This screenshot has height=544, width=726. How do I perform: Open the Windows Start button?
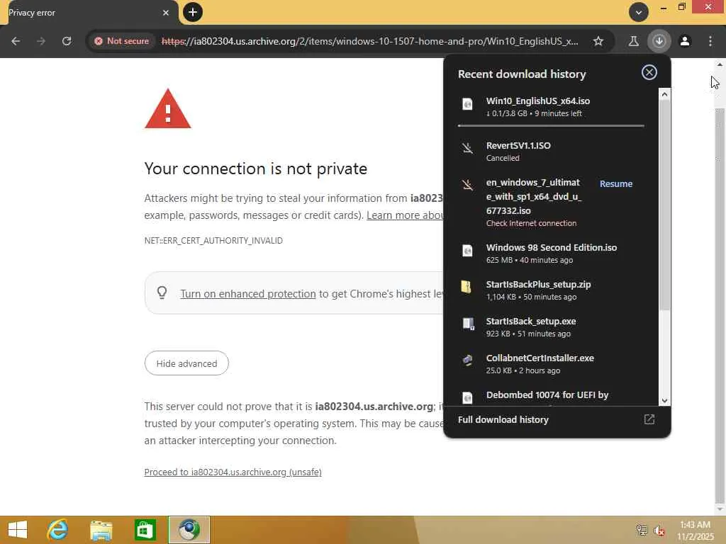tap(18, 530)
